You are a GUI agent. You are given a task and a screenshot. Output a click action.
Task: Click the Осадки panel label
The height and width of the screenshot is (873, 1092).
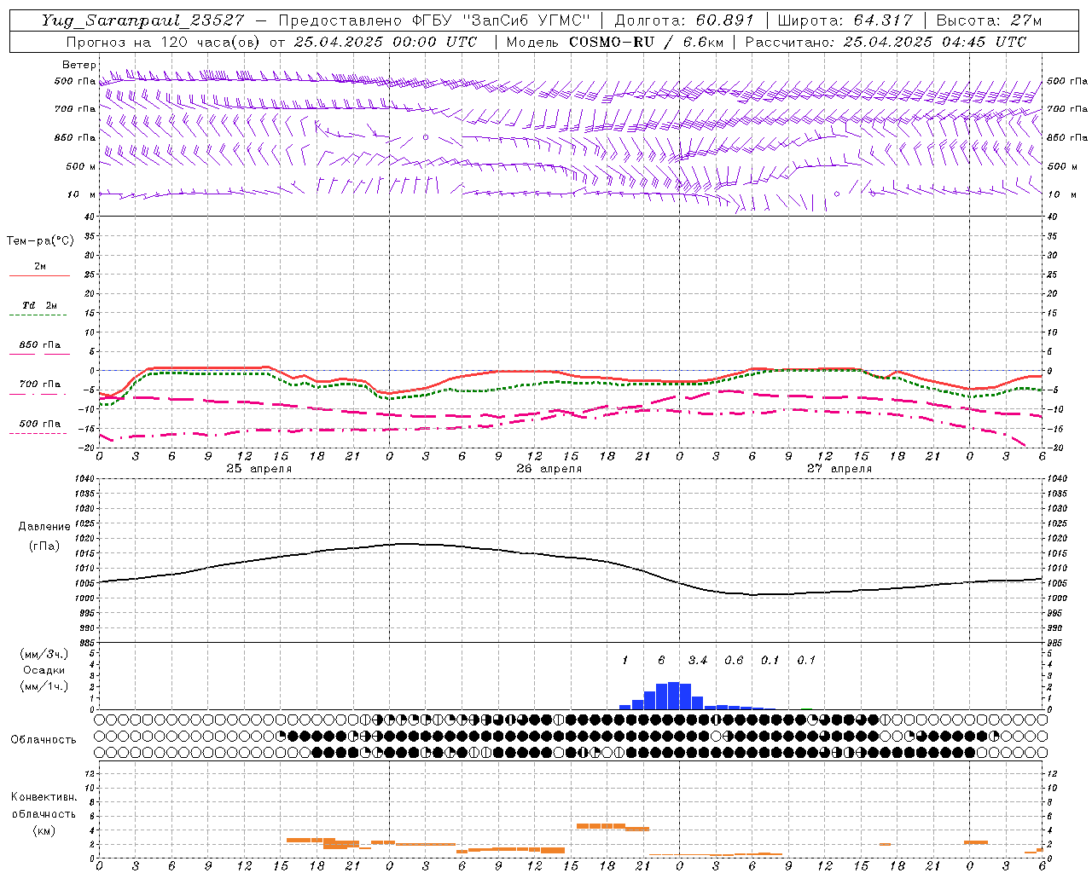pos(44,670)
